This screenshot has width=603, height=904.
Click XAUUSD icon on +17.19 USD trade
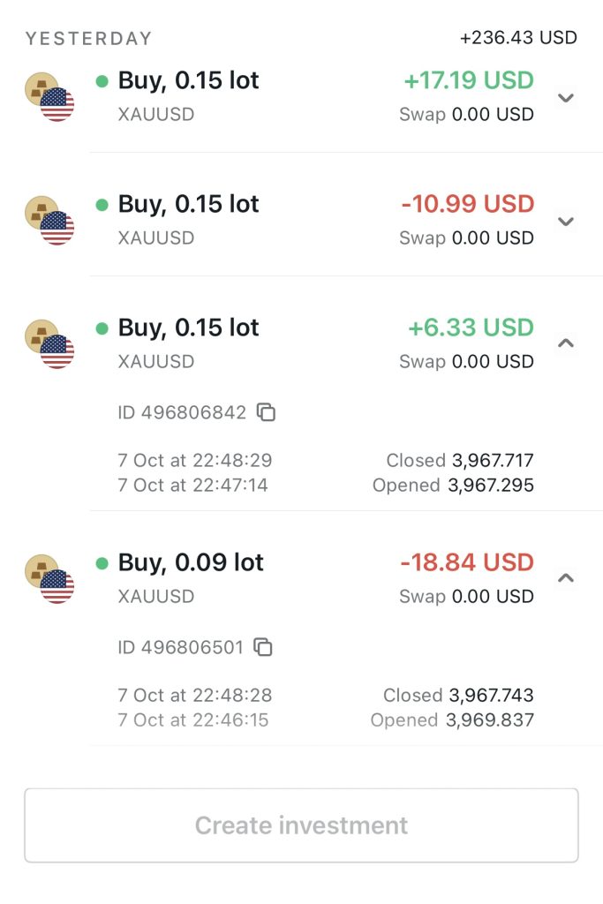point(49,97)
